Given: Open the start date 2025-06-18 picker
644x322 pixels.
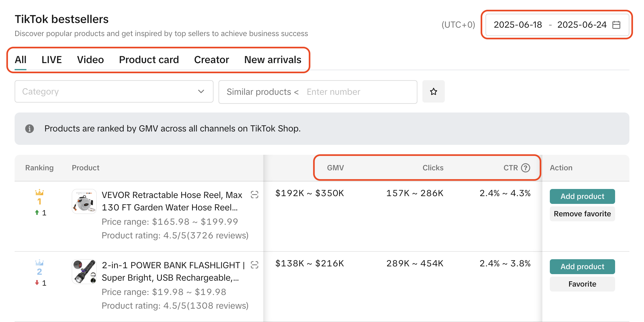Looking at the screenshot, I should click(517, 25).
